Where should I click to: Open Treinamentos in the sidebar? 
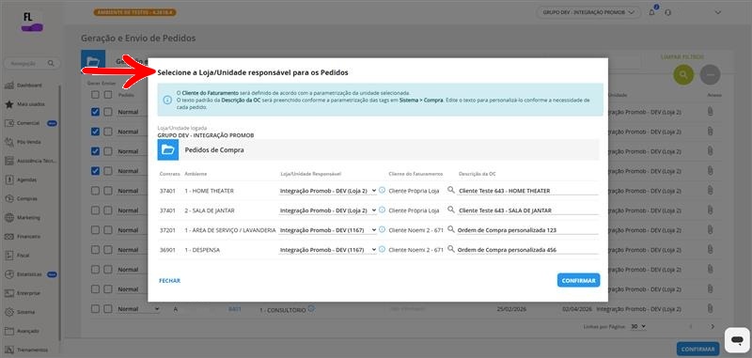pos(26,350)
